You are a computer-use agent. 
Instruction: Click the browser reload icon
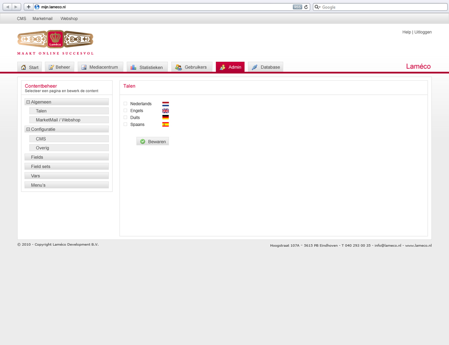306,7
